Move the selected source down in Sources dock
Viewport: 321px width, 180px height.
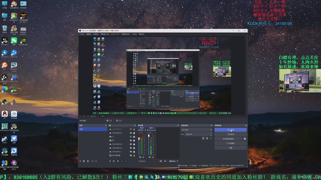click(x=126, y=161)
